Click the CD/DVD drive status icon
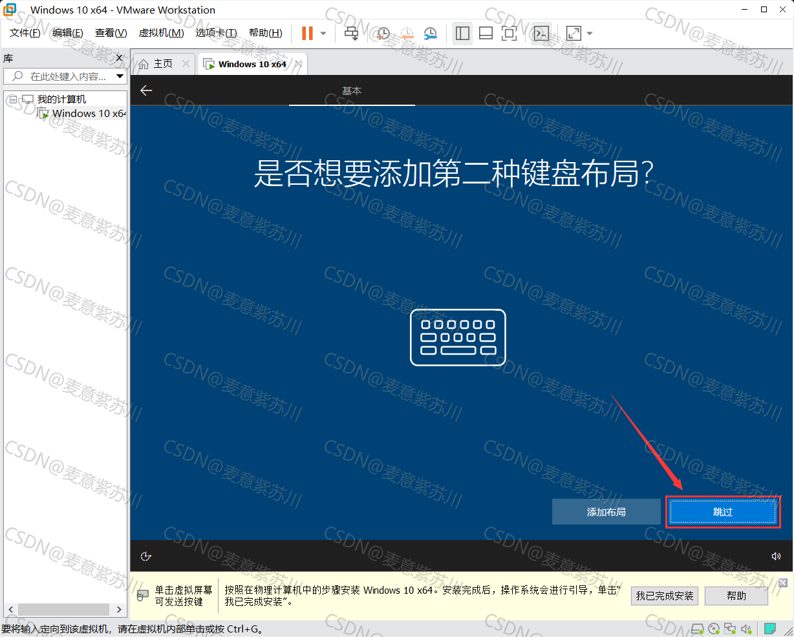794x637 pixels. 714,629
